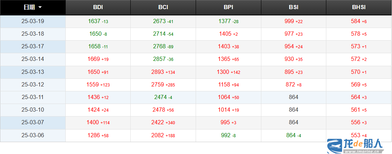
Task: Click the BDI value 1637 cell
Action: click(98, 21)
